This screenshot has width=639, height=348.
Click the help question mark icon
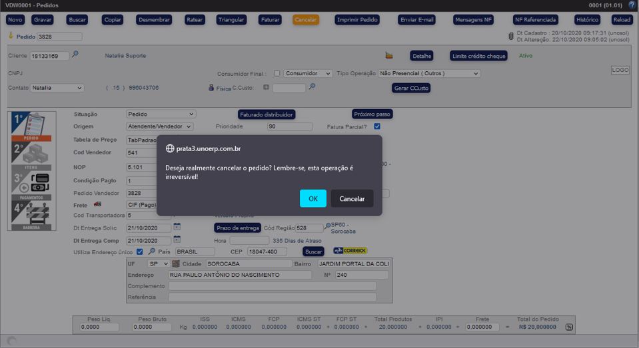tap(632, 5)
